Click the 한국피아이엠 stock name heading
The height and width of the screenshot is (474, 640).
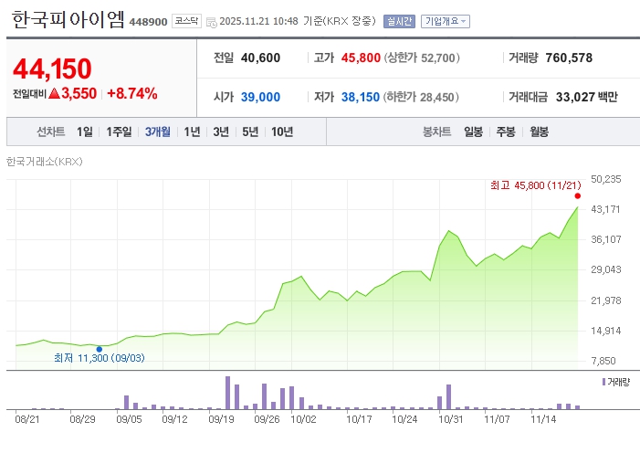tap(67, 20)
